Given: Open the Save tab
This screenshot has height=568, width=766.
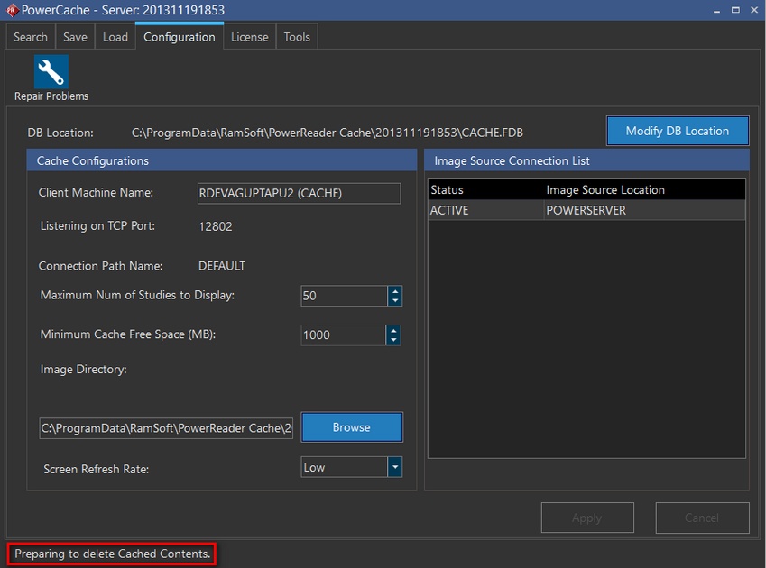Looking at the screenshot, I should tap(75, 37).
